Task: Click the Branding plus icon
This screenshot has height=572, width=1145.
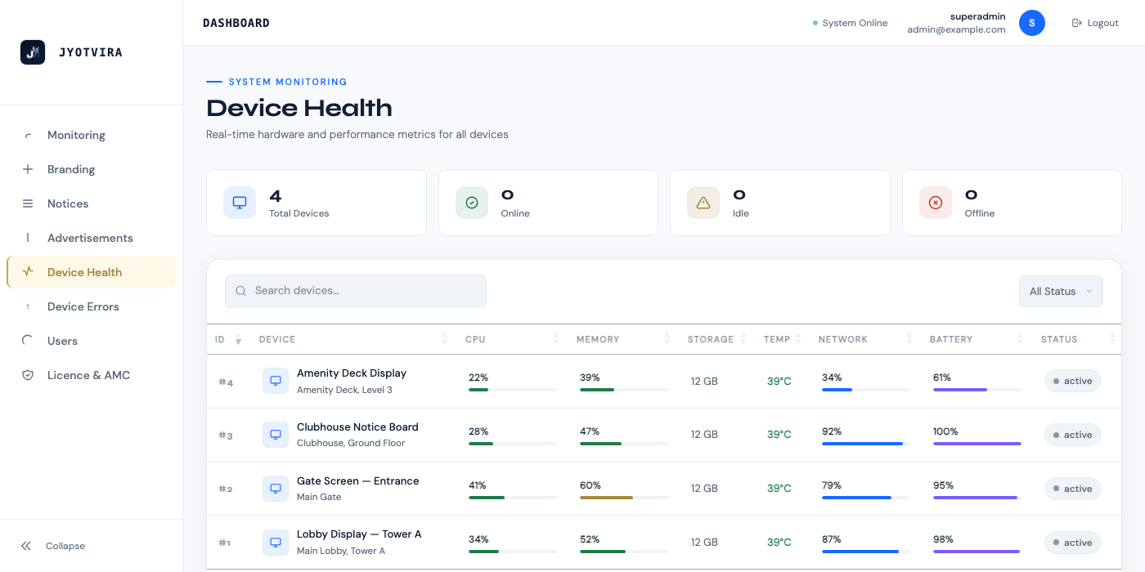Action: (28, 169)
